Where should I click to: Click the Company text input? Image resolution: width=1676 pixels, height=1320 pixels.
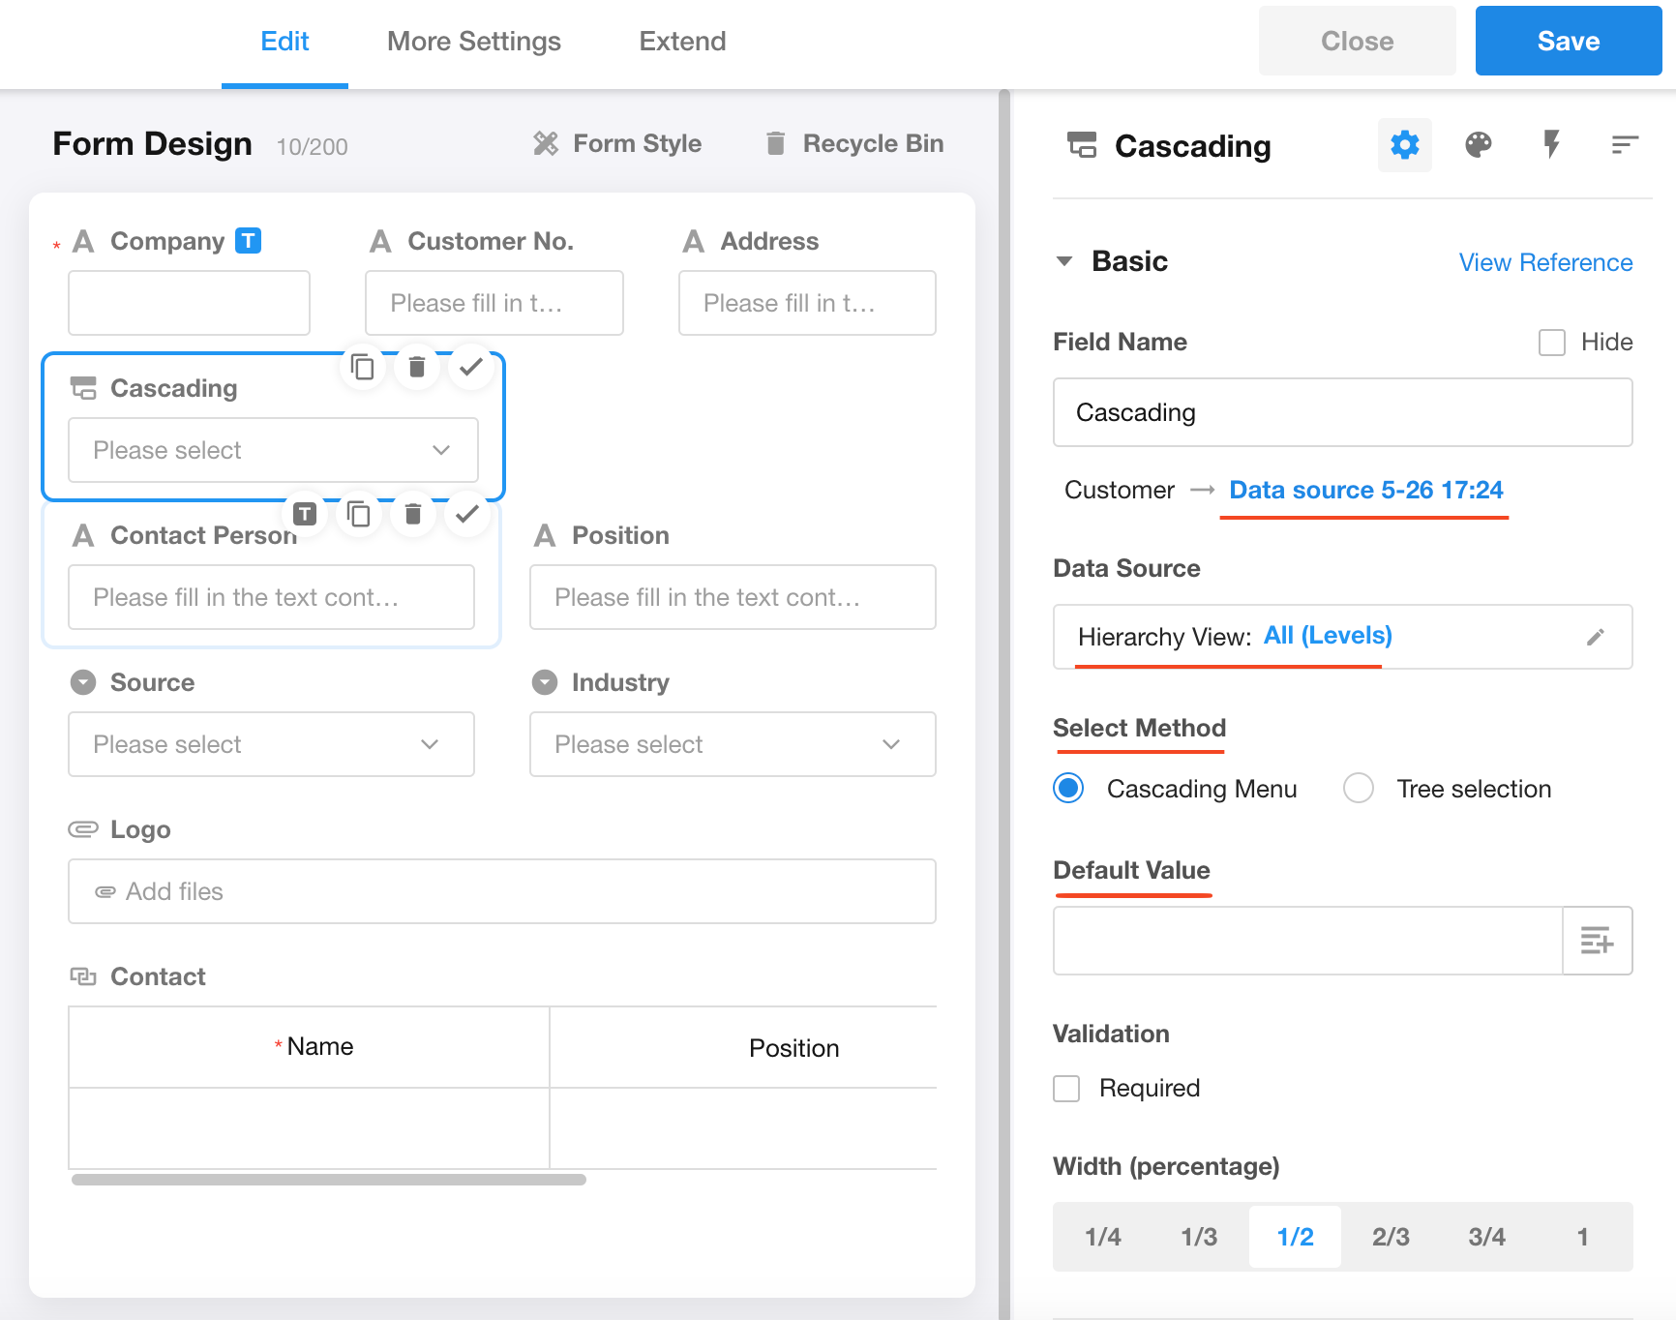189,303
